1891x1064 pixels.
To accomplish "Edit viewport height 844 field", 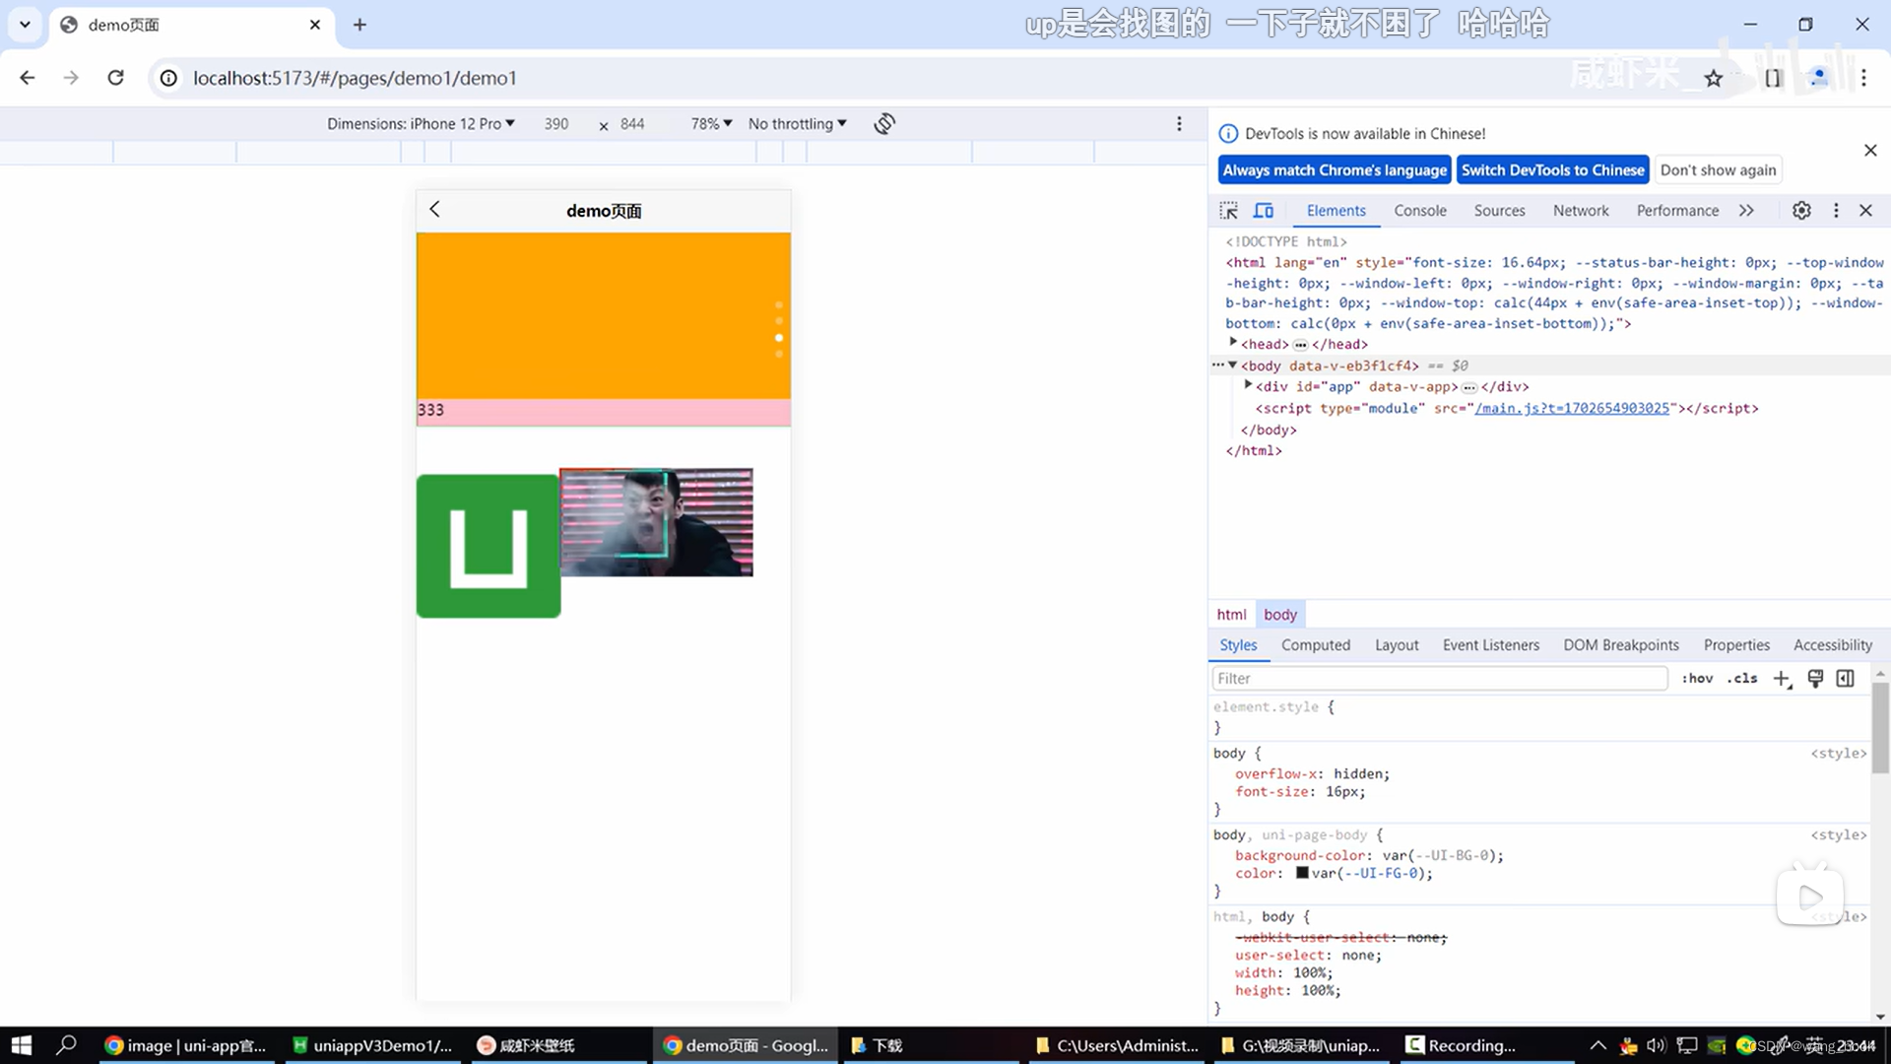I will (633, 123).
